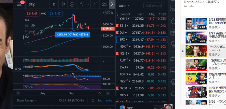Collapse the watchlist panel with side arrow
Image resolution: width=226 pixels, height=109 pixels.
coord(116,98)
